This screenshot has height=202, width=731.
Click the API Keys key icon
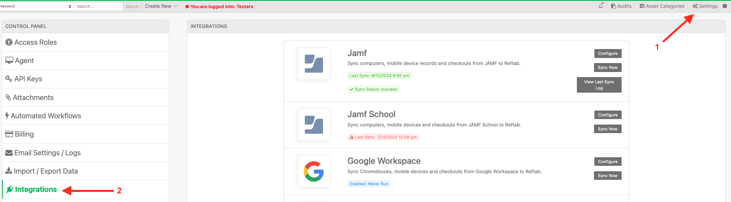tap(9, 79)
